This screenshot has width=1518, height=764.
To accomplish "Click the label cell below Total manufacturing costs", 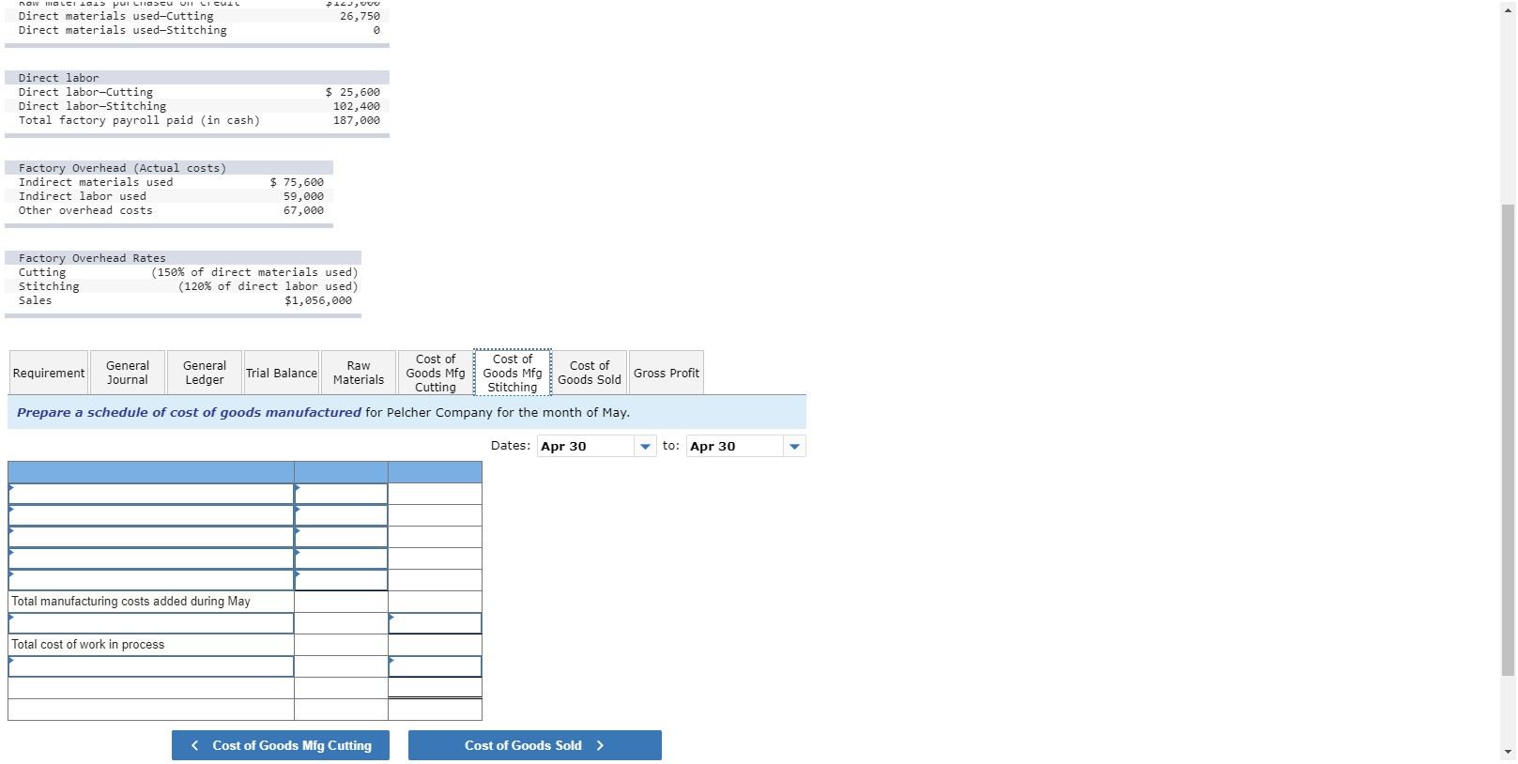I will pos(151,623).
